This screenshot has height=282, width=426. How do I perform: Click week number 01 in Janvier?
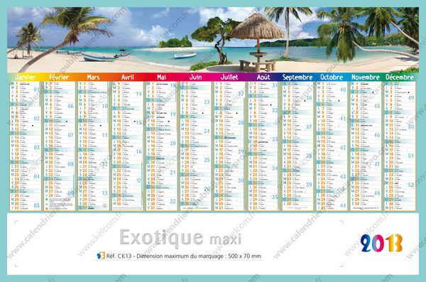click(x=37, y=90)
